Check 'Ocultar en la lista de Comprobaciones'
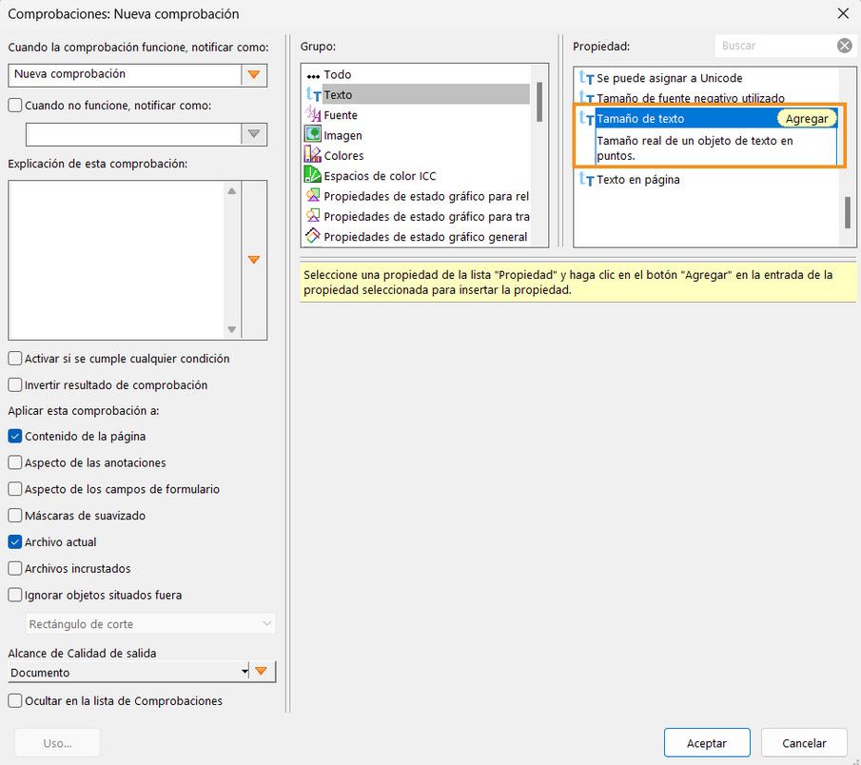The image size is (861, 765). [x=15, y=700]
